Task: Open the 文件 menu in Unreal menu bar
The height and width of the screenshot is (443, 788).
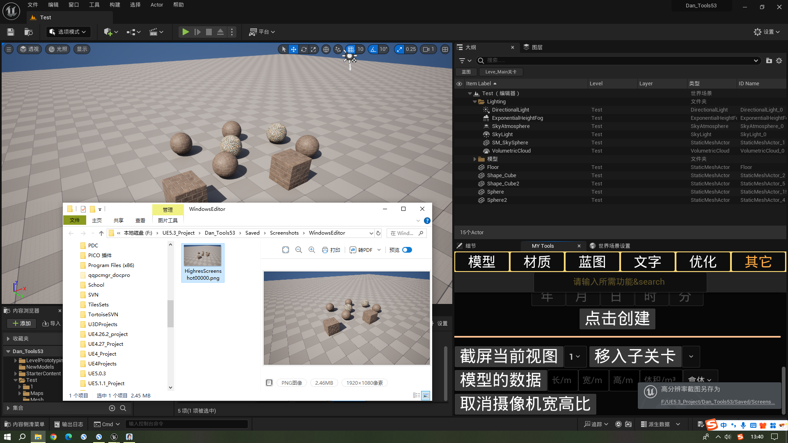Action: pyautogui.click(x=33, y=5)
